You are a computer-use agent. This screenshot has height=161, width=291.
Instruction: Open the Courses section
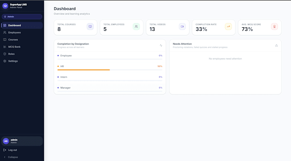click(22, 40)
